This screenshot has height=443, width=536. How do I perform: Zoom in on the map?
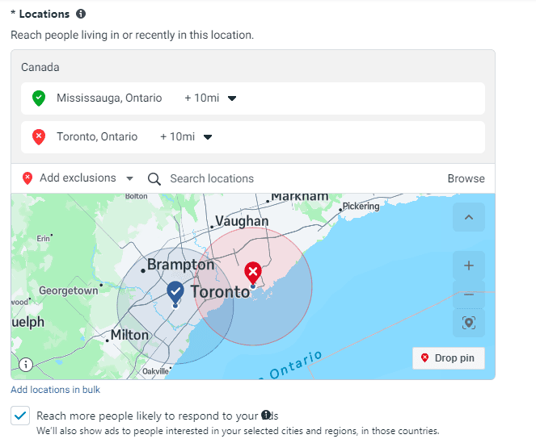tap(469, 265)
